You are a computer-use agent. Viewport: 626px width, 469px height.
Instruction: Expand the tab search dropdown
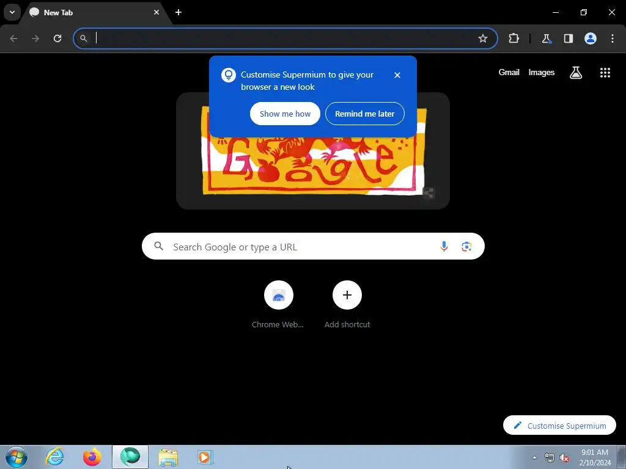[12, 12]
